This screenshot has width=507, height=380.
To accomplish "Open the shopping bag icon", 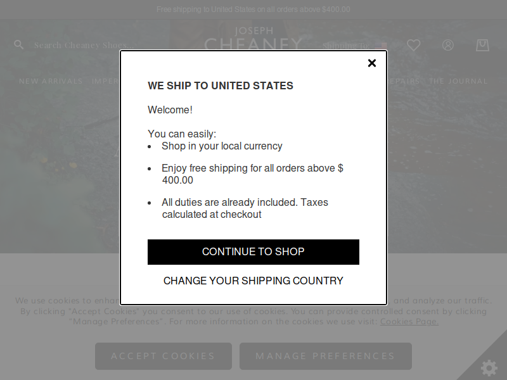I will 482,45.
